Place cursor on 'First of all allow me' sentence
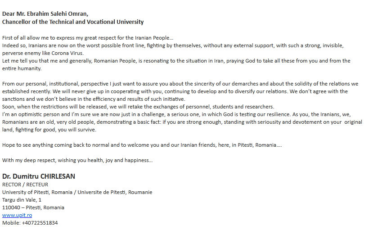 [x=88, y=38]
